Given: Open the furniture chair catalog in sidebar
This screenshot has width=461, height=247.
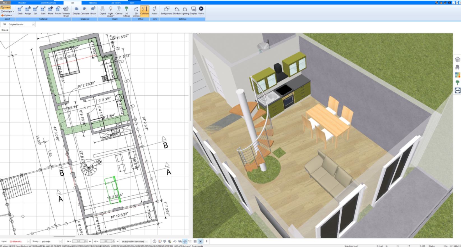Looking at the screenshot, I should click(x=458, y=67).
